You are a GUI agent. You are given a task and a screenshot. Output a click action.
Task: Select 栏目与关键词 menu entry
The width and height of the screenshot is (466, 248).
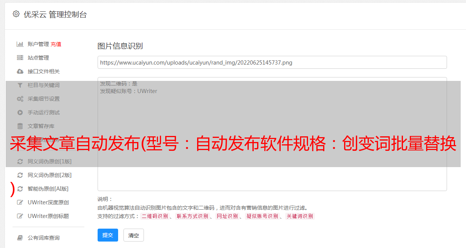click(x=44, y=85)
